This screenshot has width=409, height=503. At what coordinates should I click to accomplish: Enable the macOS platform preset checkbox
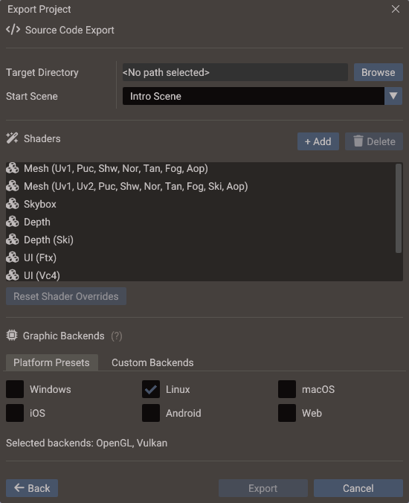tap(287, 389)
